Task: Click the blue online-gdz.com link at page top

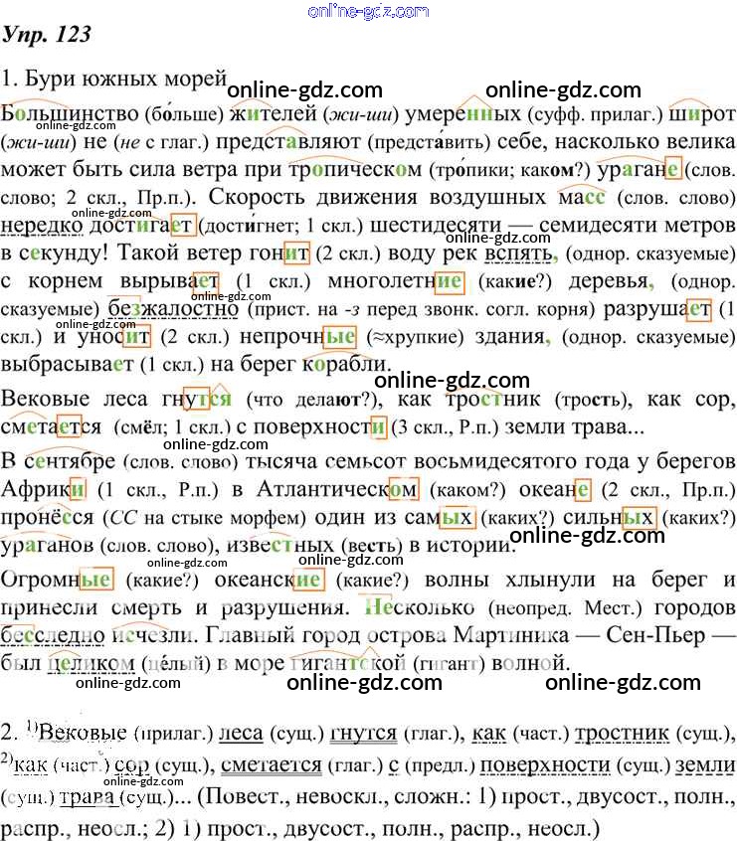Action: 368,11
